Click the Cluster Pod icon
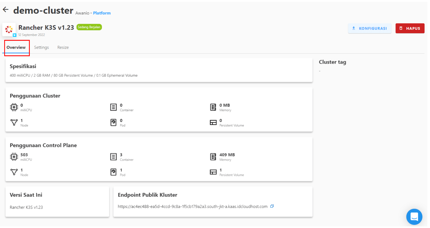This screenshot has height=228, width=430. 113,122
